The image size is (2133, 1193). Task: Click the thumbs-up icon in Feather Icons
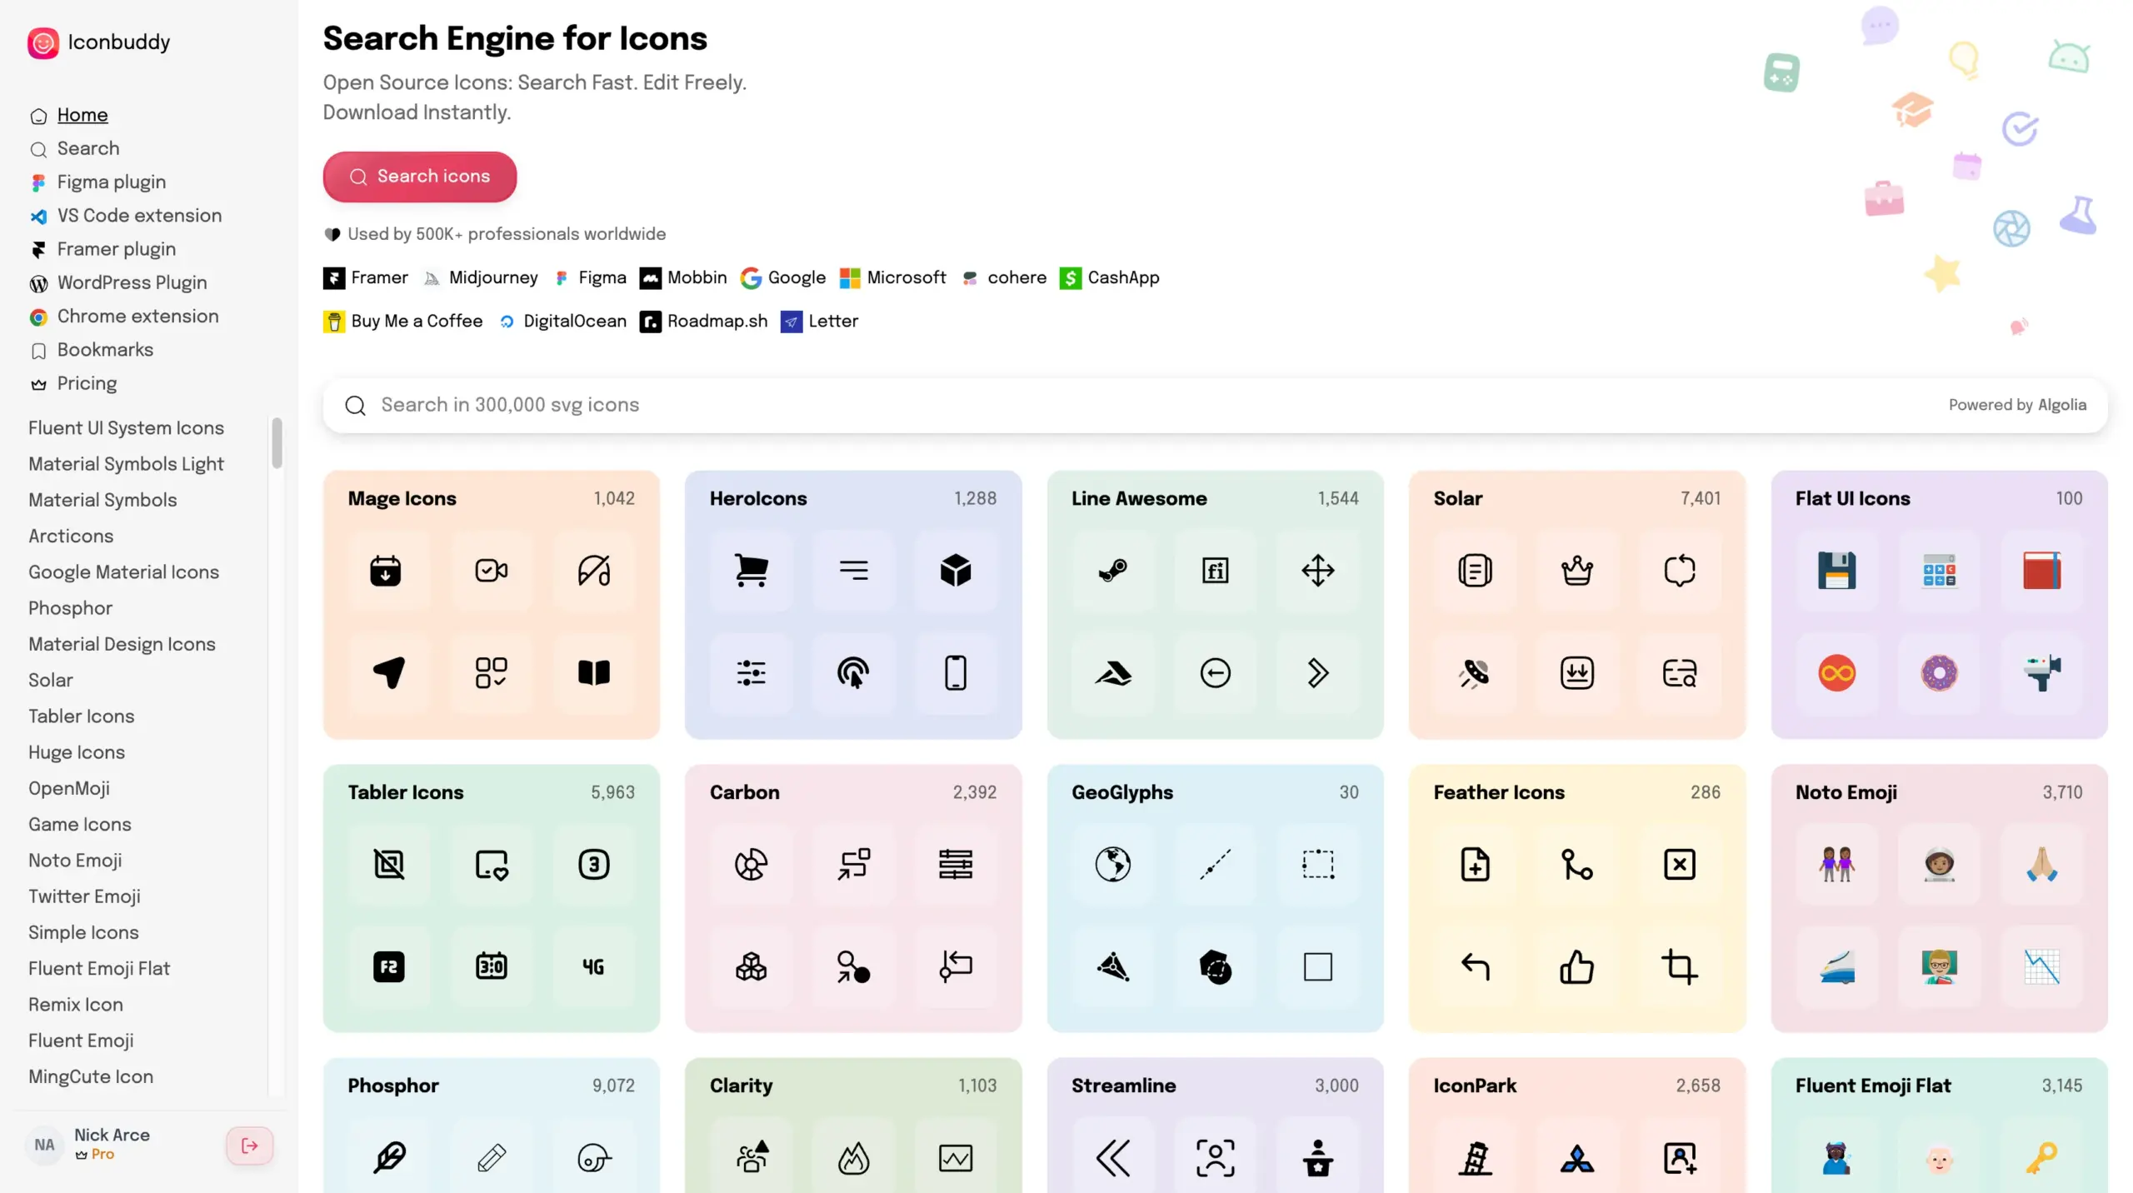click(x=1577, y=966)
